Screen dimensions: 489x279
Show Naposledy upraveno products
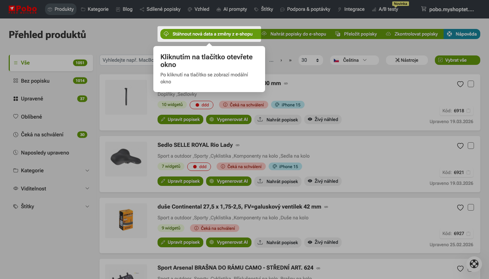51,152
